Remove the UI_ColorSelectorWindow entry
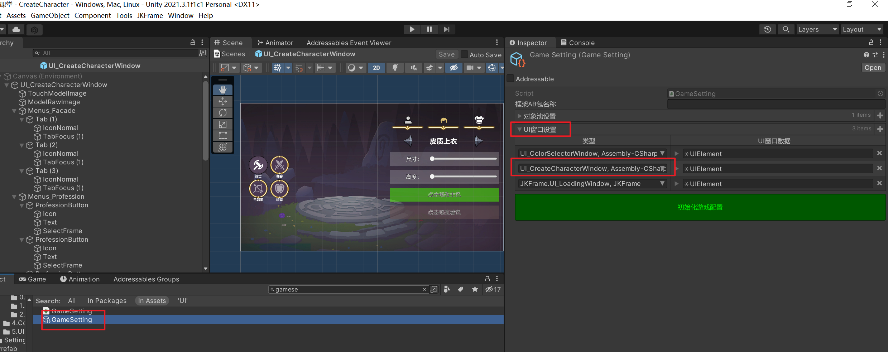 pyautogui.click(x=879, y=153)
